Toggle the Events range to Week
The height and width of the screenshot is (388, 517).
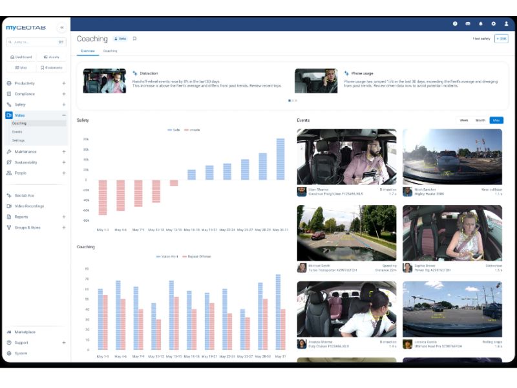[x=464, y=120]
